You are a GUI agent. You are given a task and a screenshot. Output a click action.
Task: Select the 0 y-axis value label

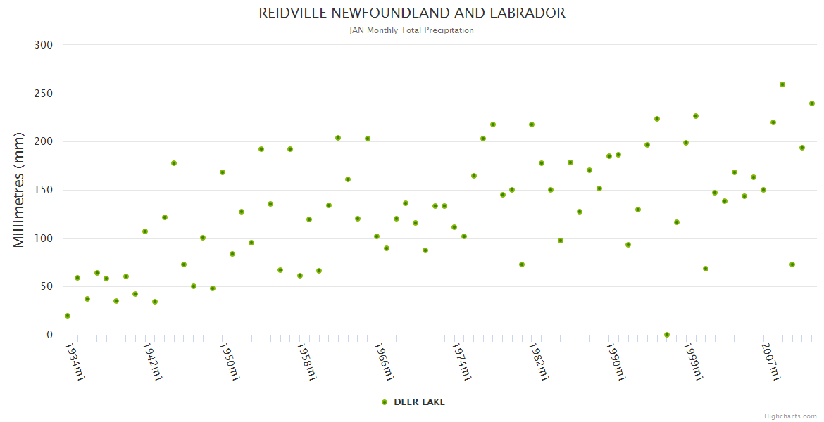tap(49, 335)
